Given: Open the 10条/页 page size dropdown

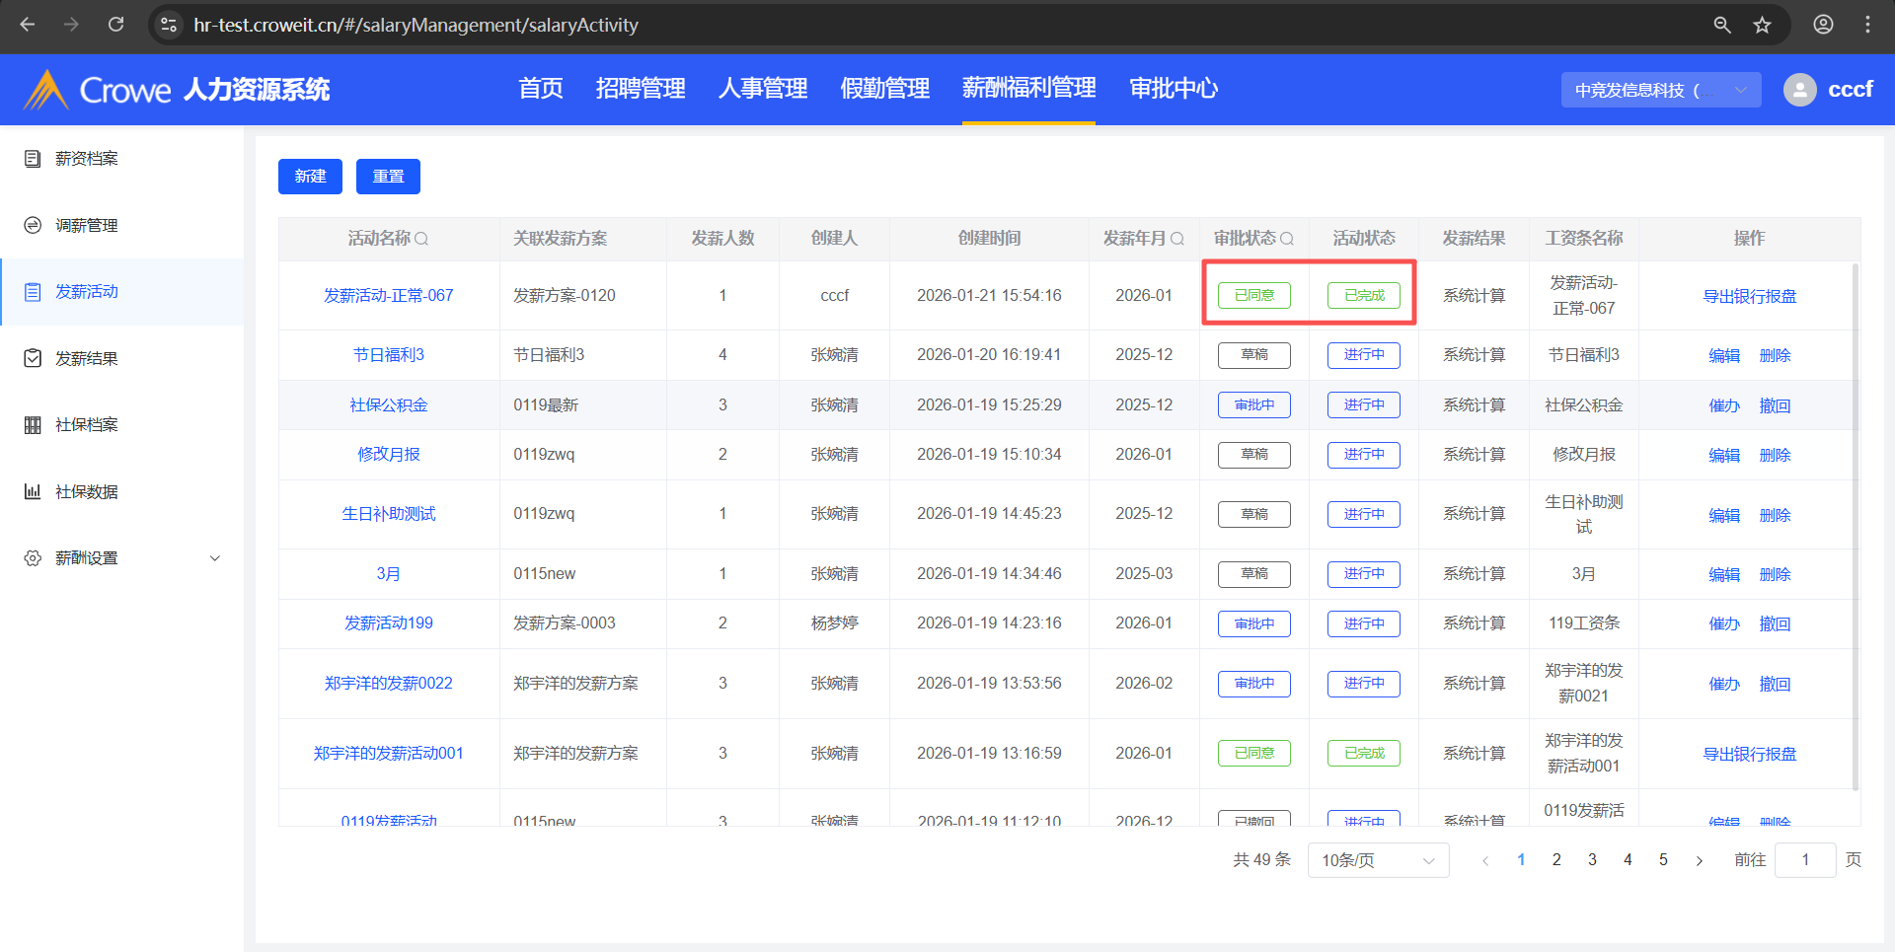Looking at the screenshot, I should point(1377,860).
